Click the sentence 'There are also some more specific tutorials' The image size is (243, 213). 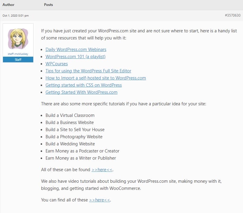123,104
